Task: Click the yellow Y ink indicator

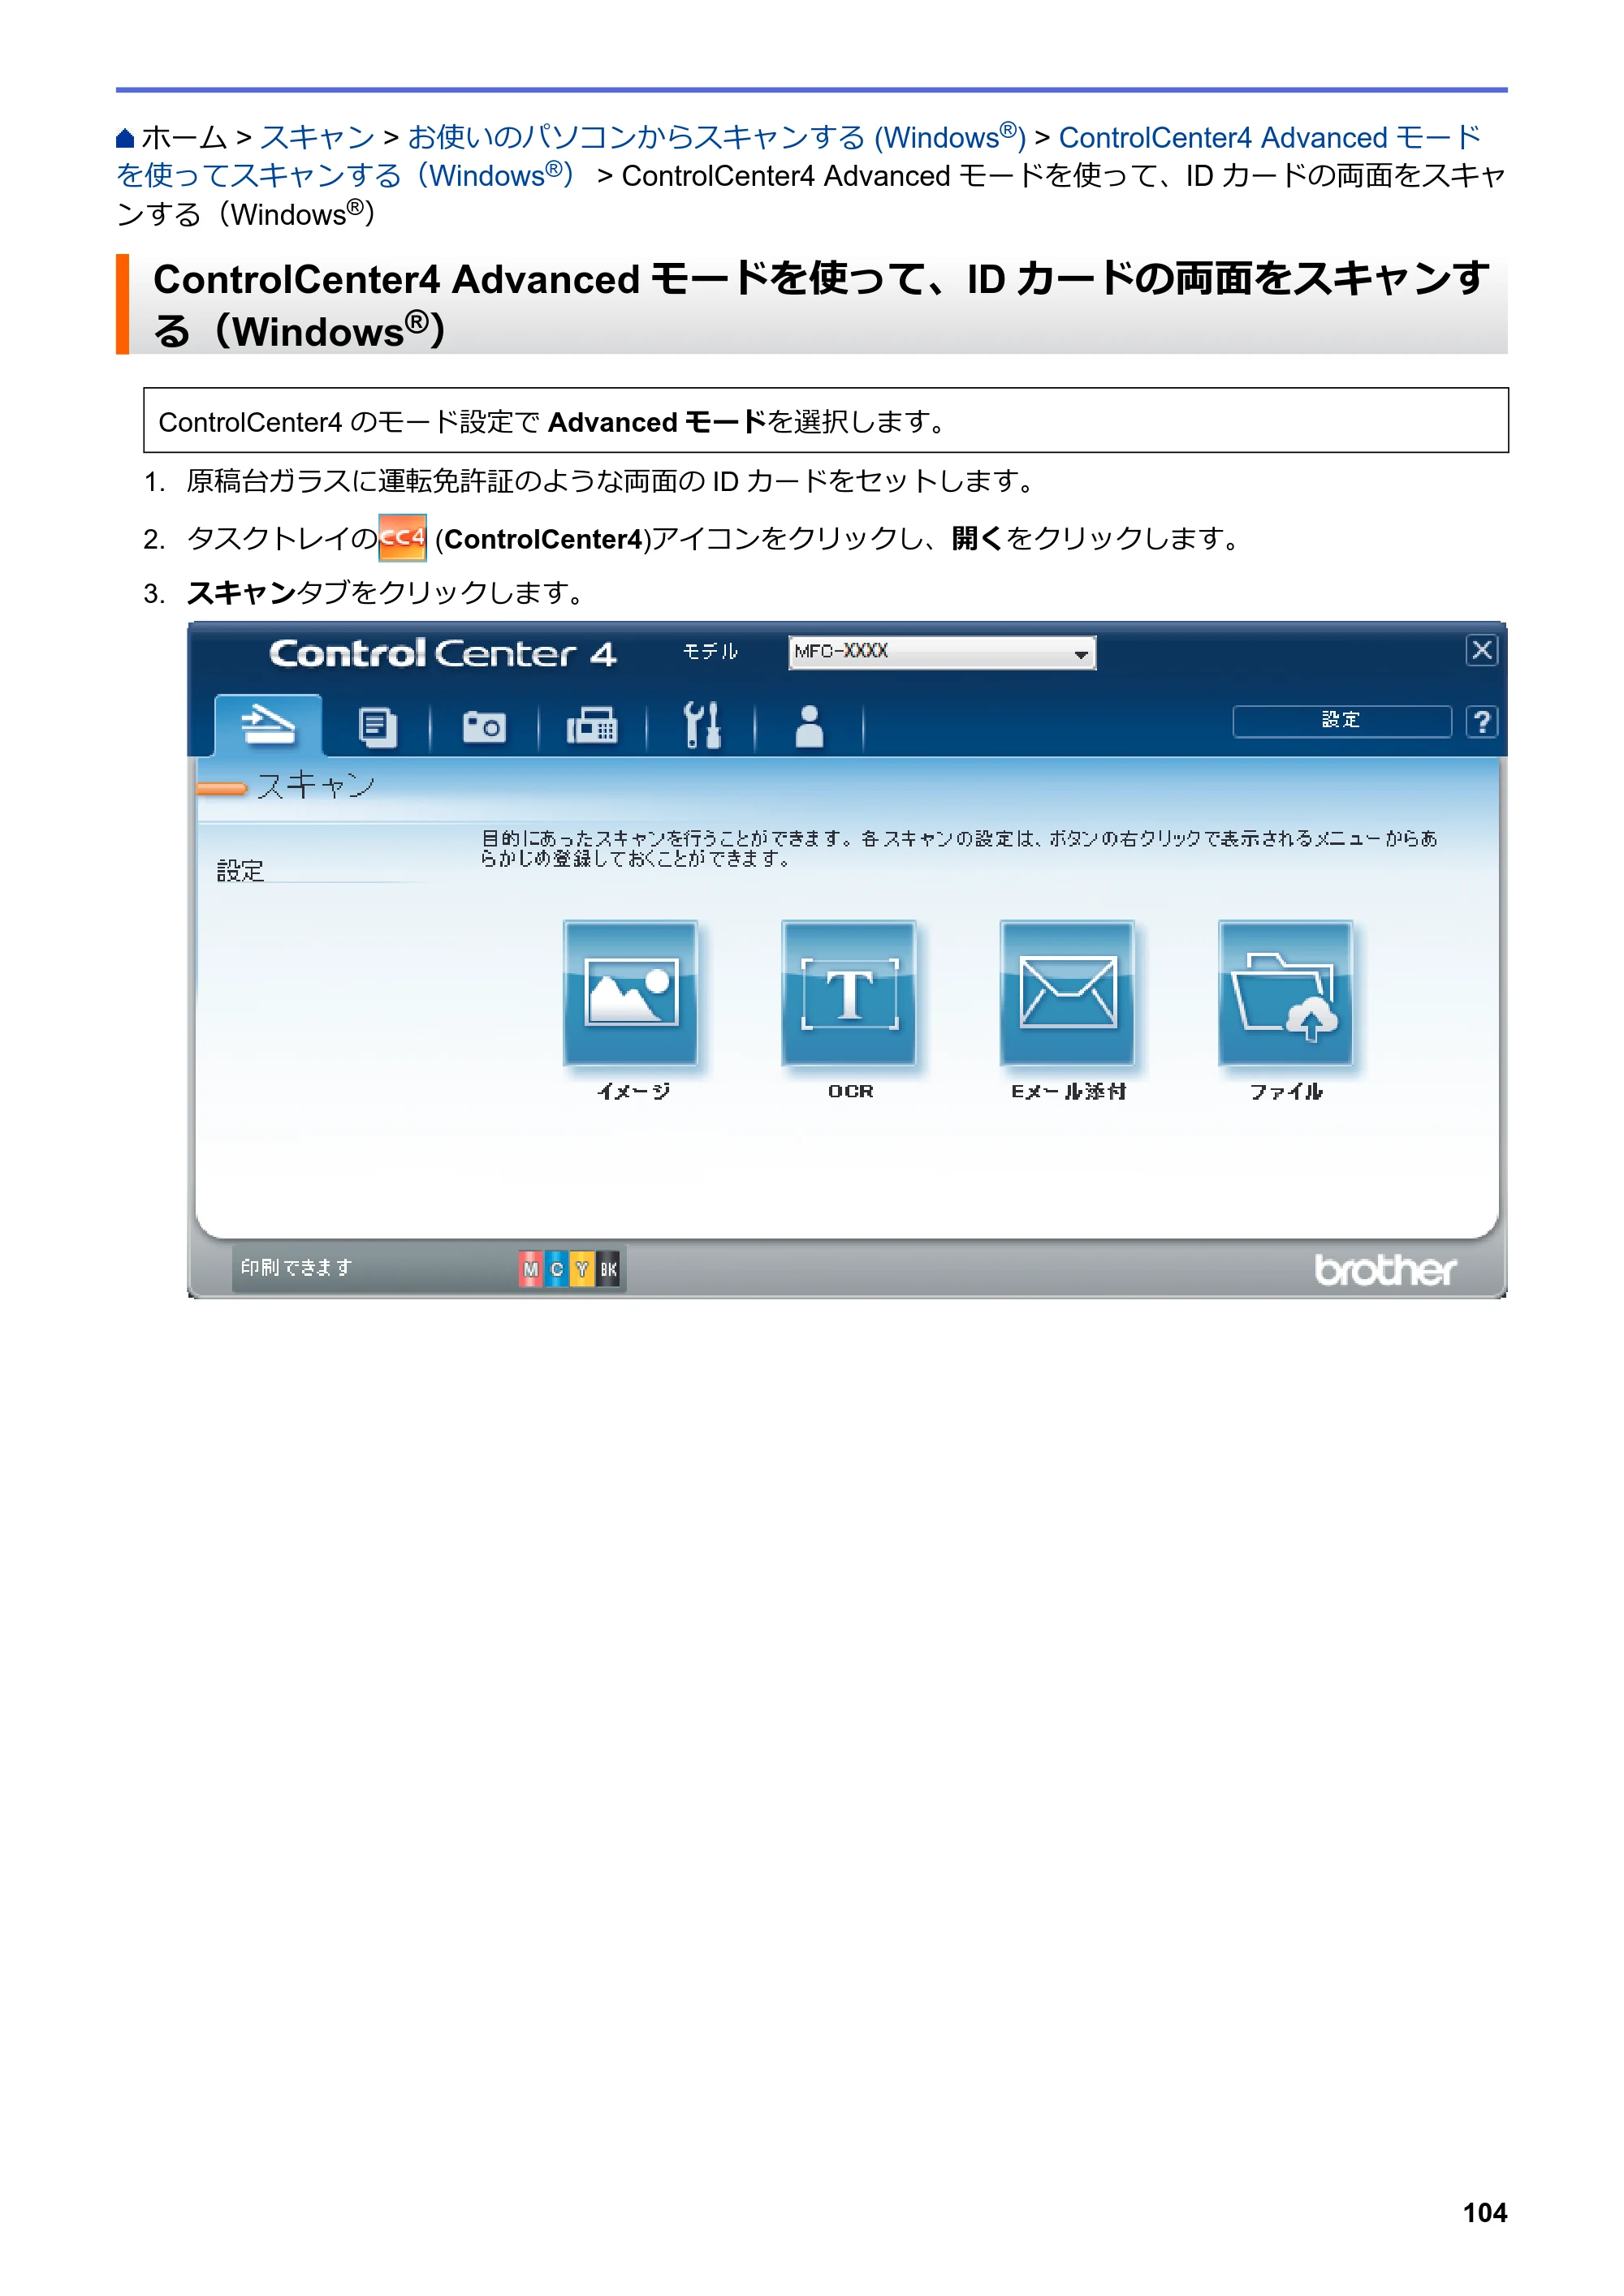Action: click(582, 1269)
